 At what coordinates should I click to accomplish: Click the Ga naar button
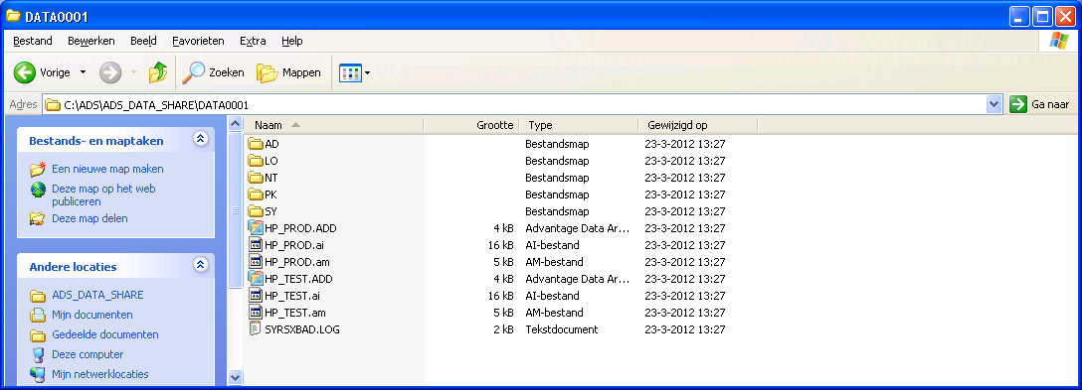[x=1040, y=105]
